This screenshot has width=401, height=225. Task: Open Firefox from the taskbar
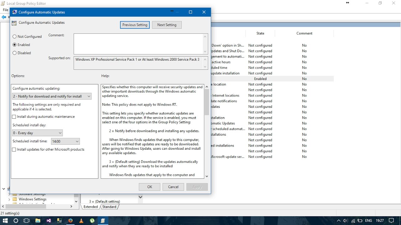70,221
